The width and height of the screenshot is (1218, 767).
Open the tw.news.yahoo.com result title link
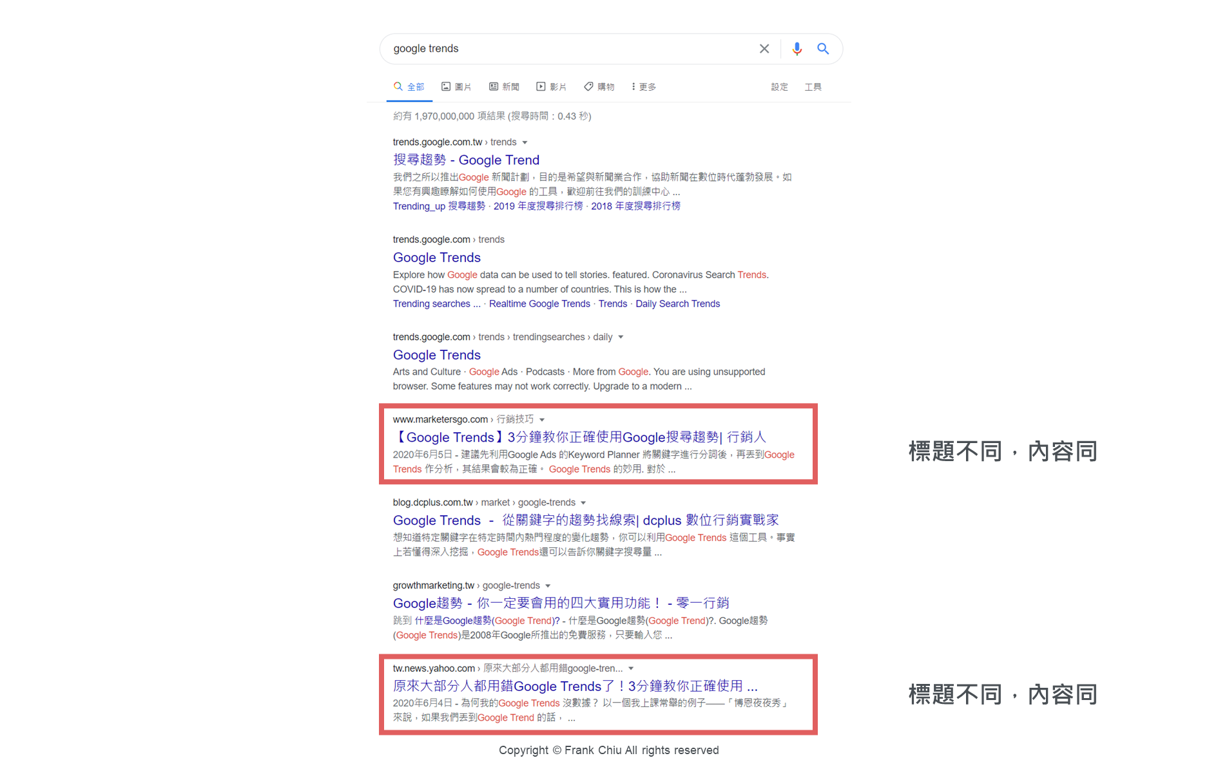point(575,686)
